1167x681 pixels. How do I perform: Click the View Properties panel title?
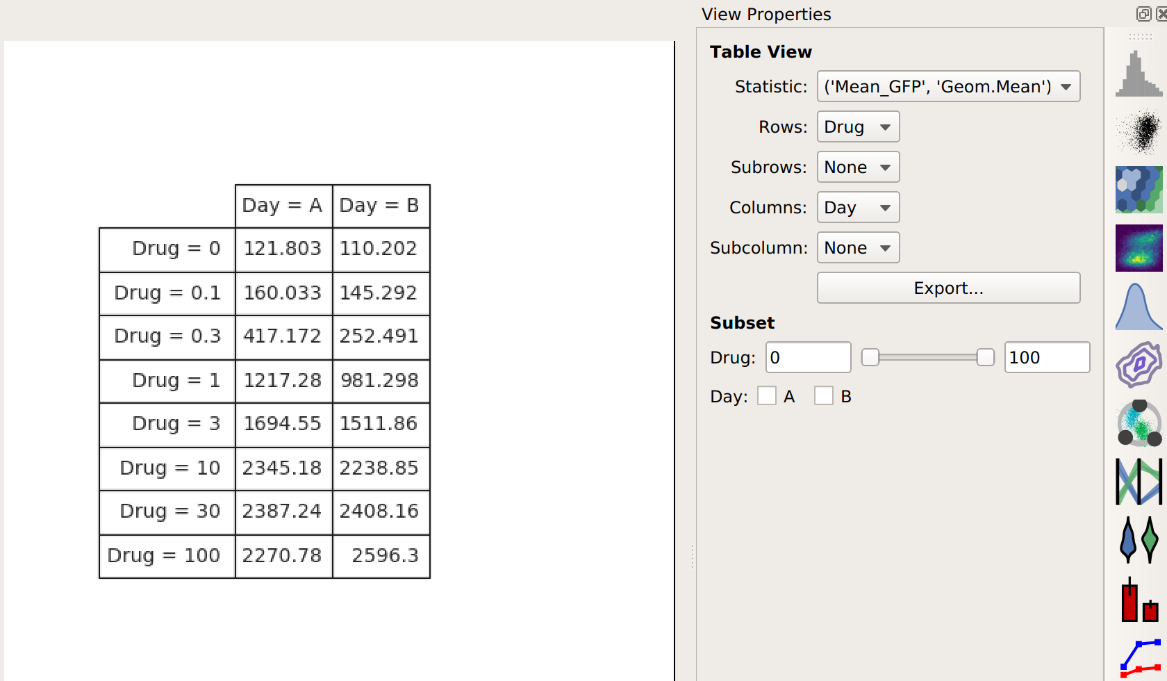tap(766, 14)
